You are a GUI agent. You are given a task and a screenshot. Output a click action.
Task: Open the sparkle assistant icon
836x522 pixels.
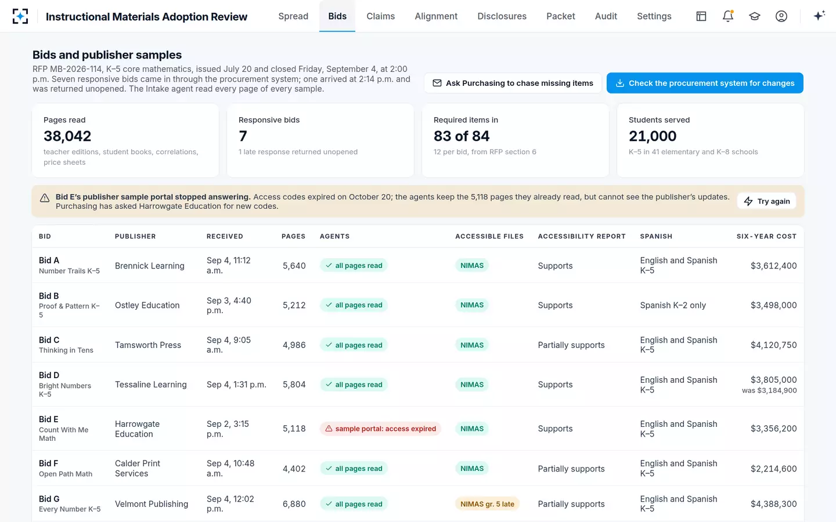[819, 16]
